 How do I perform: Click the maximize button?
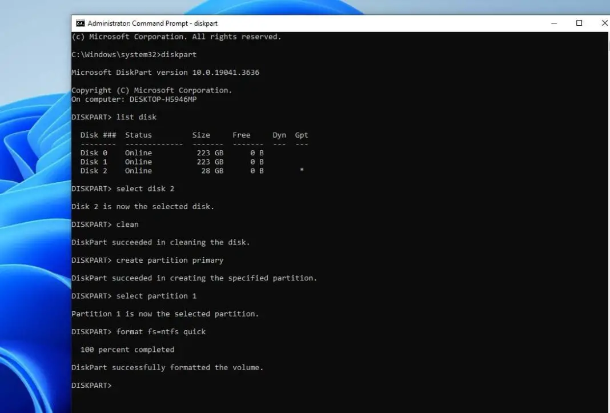point(579,23)
